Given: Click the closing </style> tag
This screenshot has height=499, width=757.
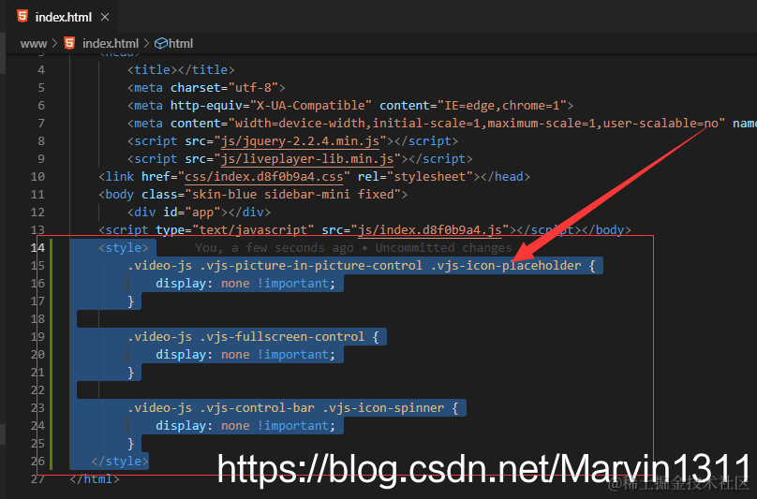Looking at the screenshot, I should coord(120,462).
